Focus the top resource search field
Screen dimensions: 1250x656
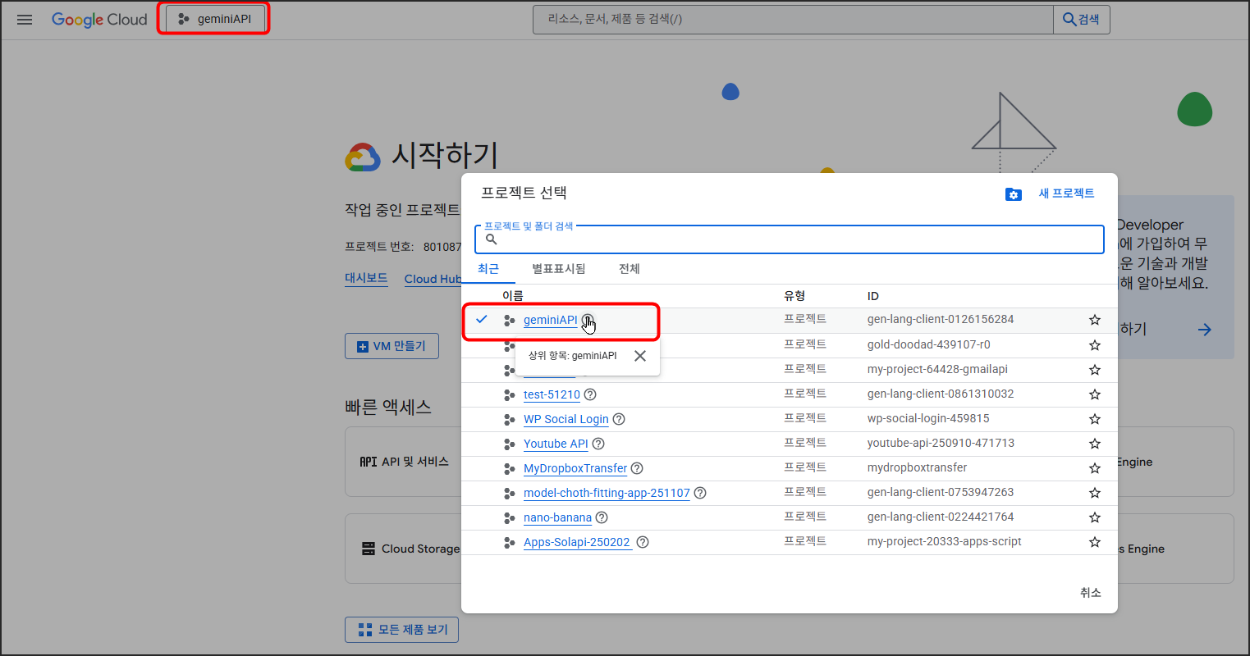tap(793, 19)
